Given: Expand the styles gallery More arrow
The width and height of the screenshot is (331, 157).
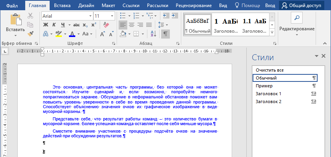Looking at the screenshot, I should (x=272, y=32).
